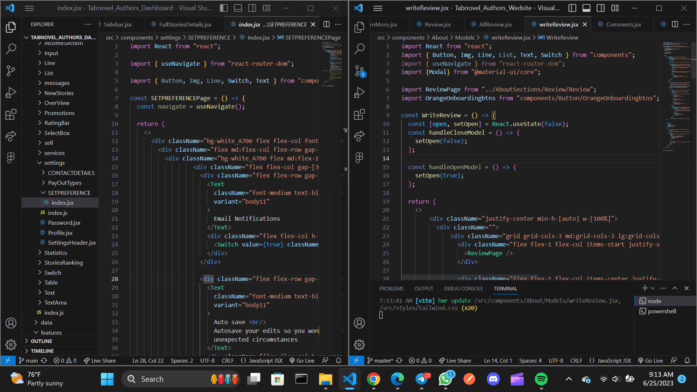Switch to the AllReview.jsx tab
Screen dimensions: 697x392
coord(495,24)
